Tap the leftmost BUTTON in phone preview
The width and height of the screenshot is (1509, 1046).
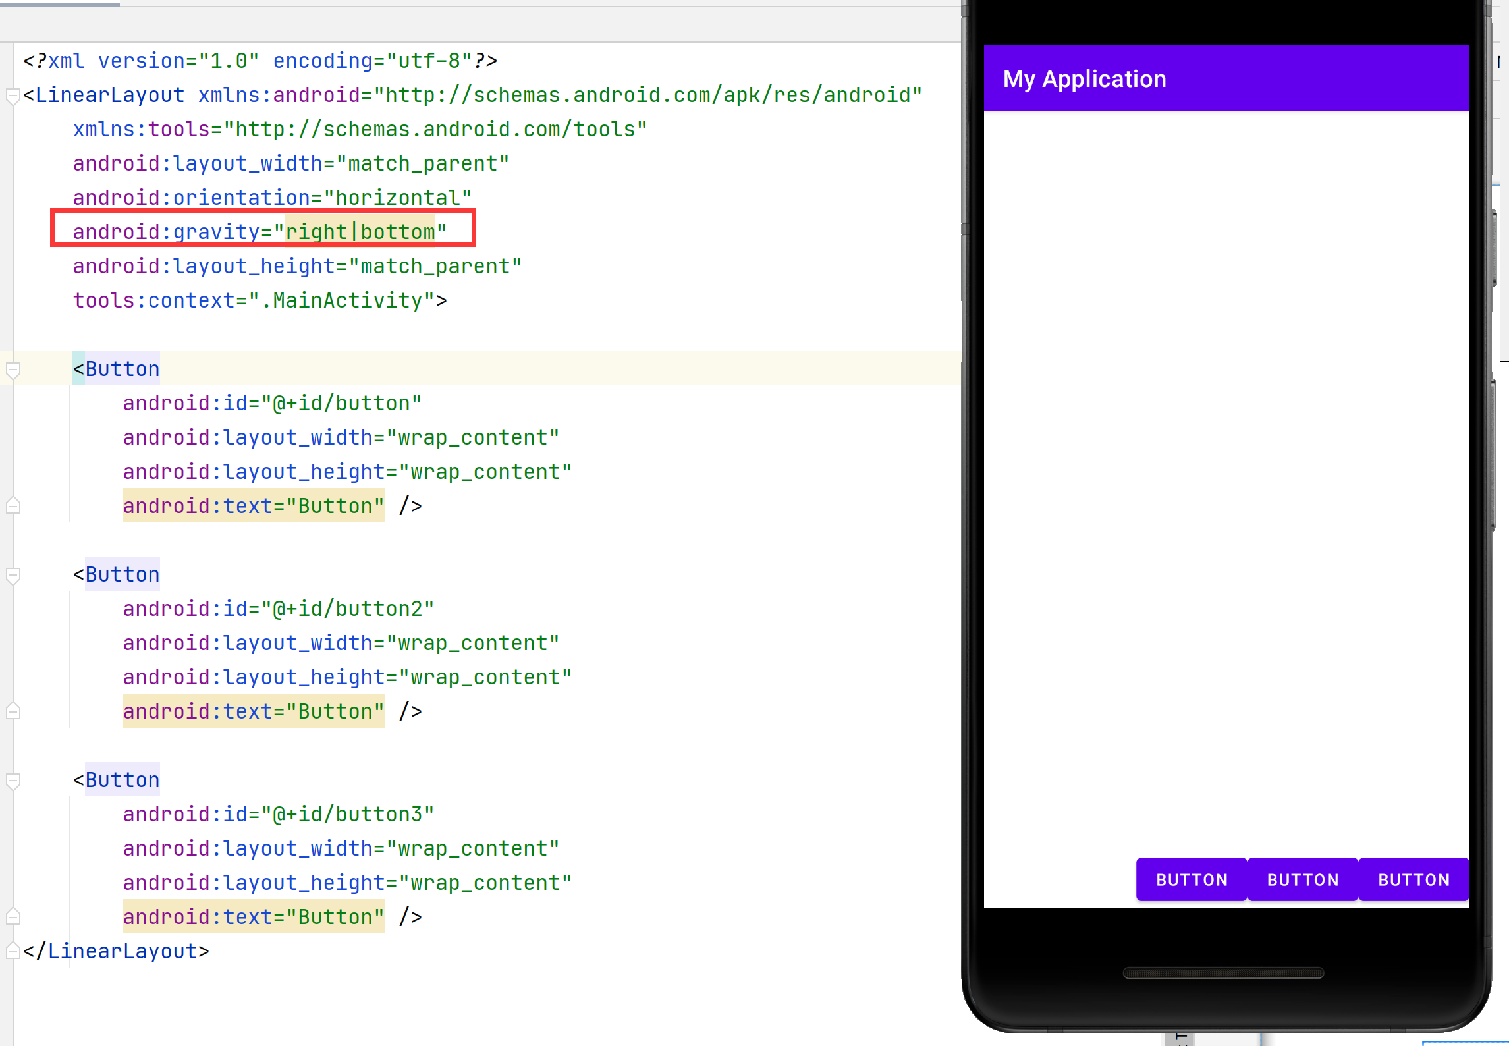(x=1192, y=879)
